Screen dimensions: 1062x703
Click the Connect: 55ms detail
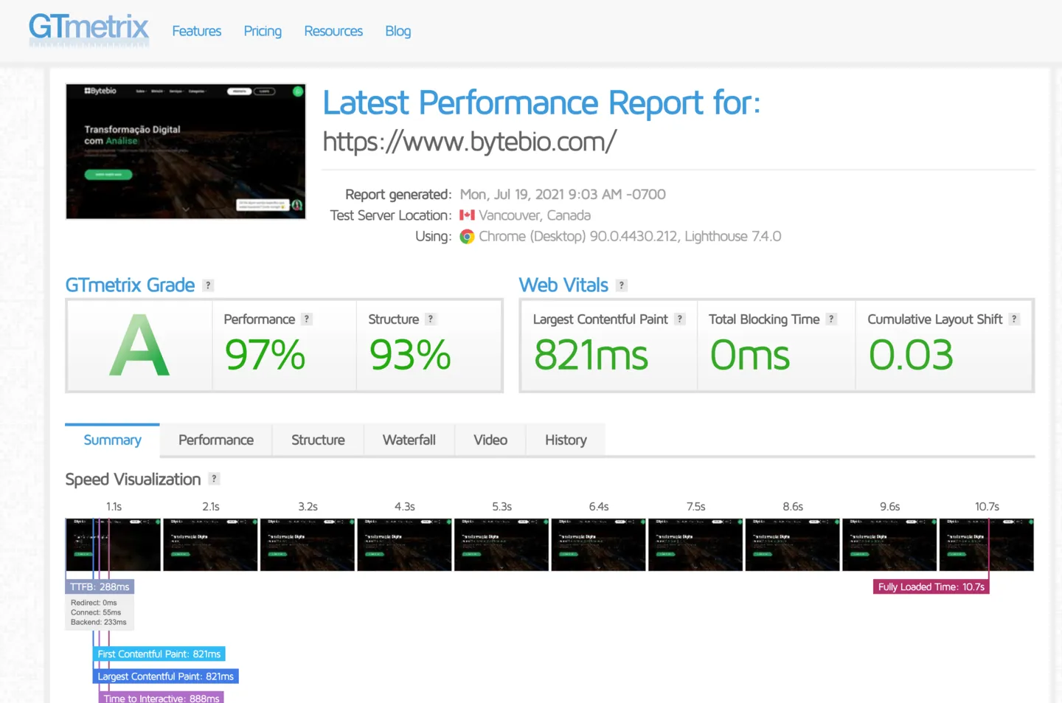[96, 613]
